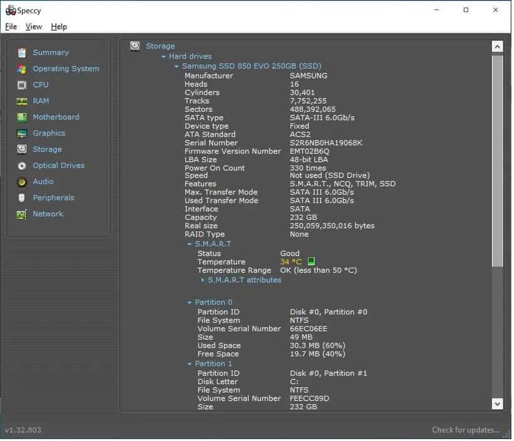Viewport: 514px width, 441px height.
Task: Collapse Samsung SSD 850 EVO node
Action: [176, 66]
